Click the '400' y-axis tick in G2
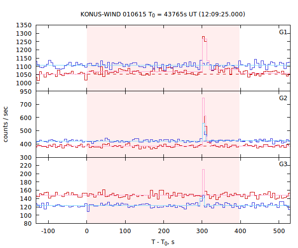The image size is (298, 248). tap(26, 144)
